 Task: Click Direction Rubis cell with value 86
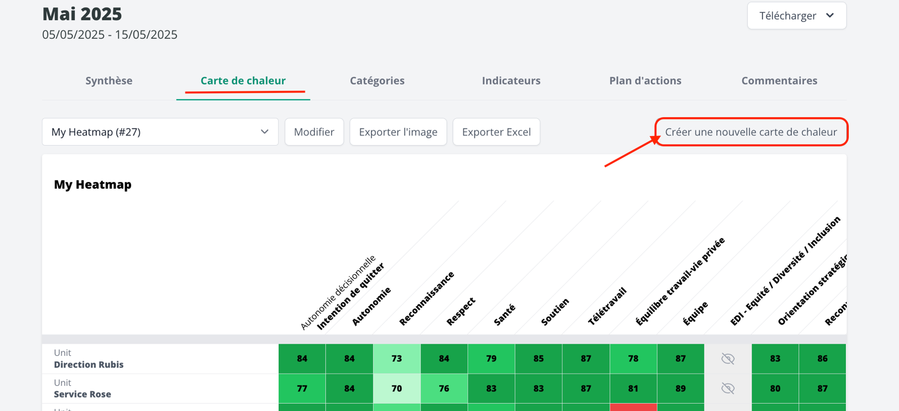[x=822, y=359]
